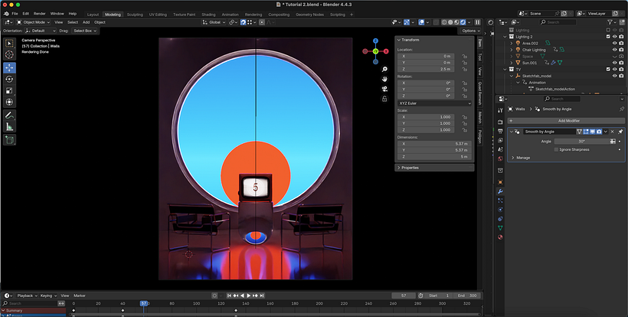
Task: Expand the Manage section
Action: click(521, 158)
